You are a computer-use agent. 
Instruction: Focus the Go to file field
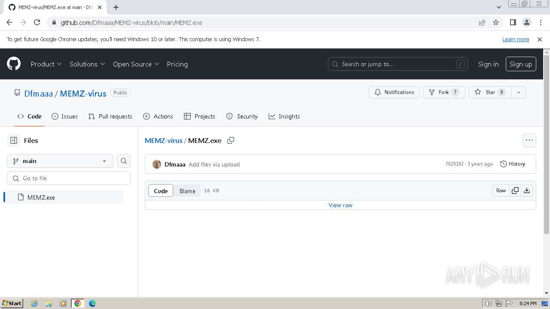pos(69,178)
